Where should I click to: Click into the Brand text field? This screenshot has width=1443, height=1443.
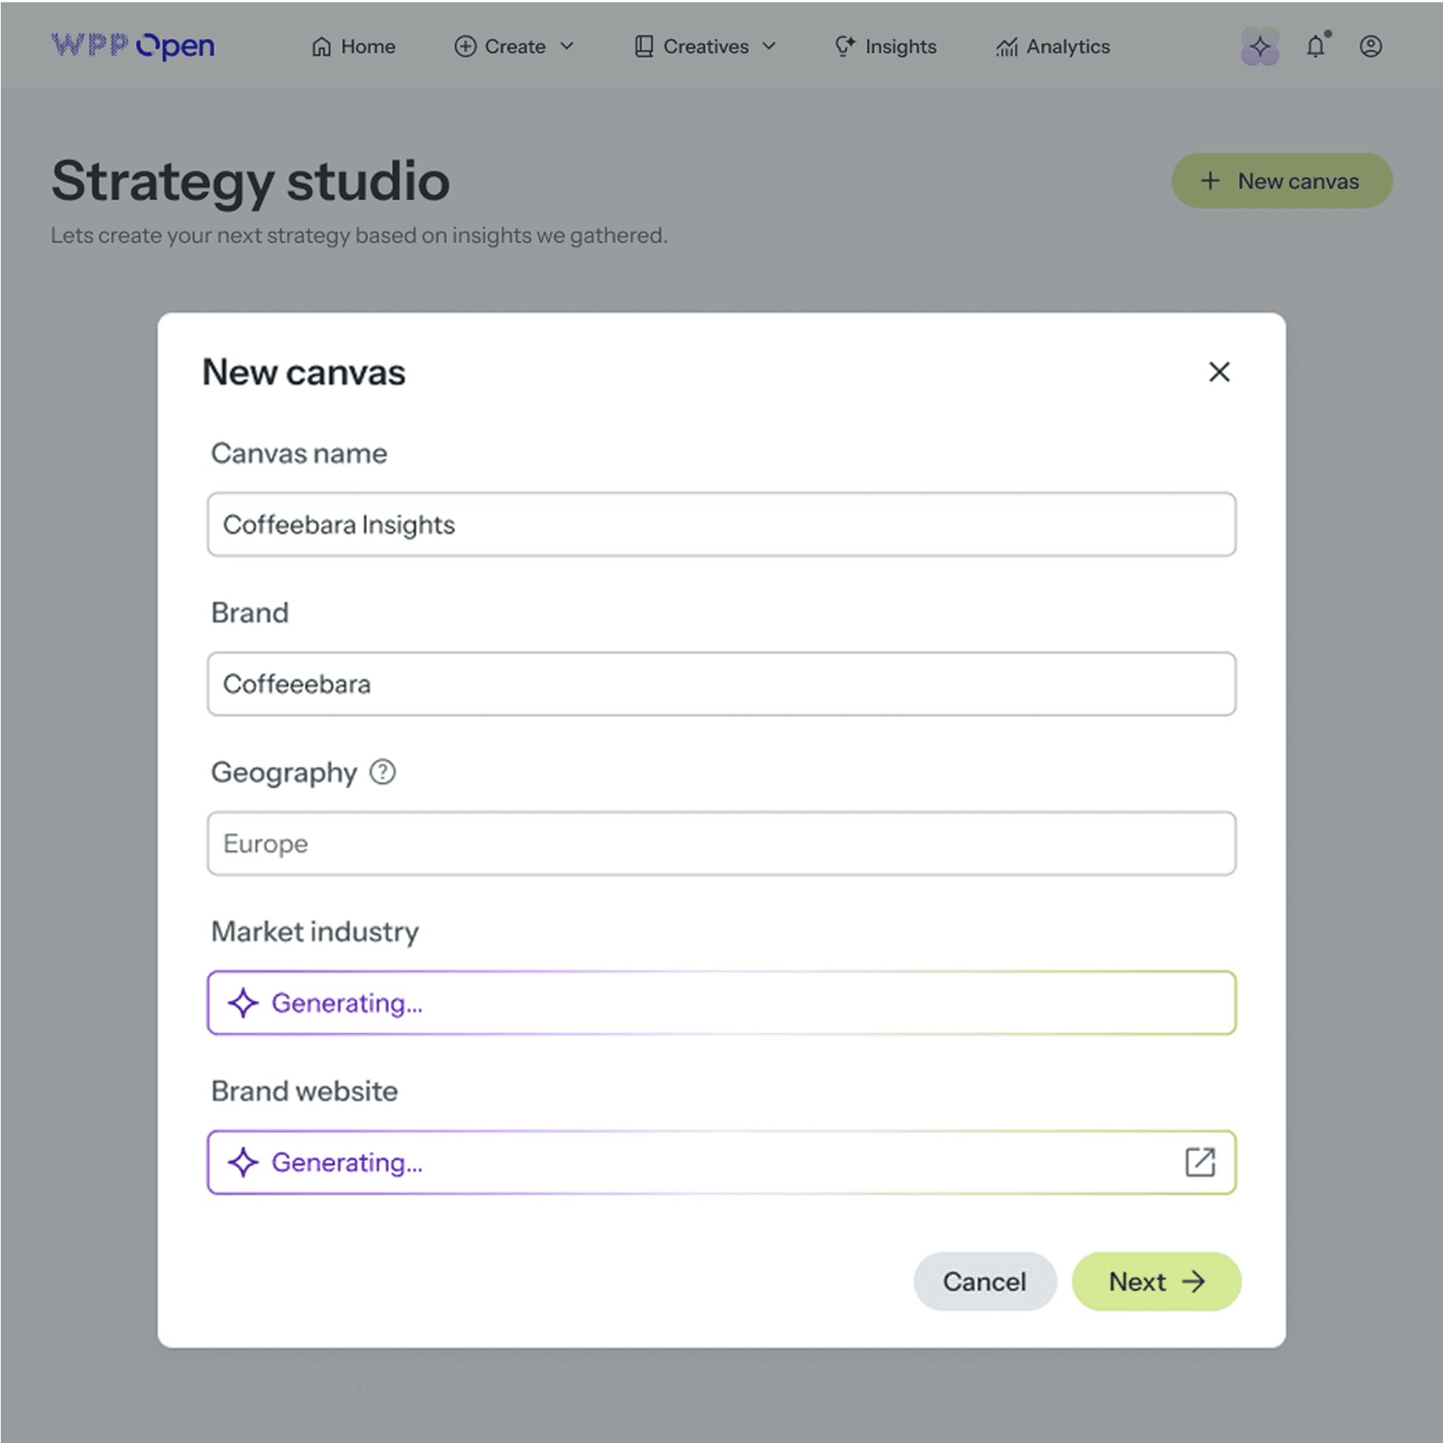point(721,684)
